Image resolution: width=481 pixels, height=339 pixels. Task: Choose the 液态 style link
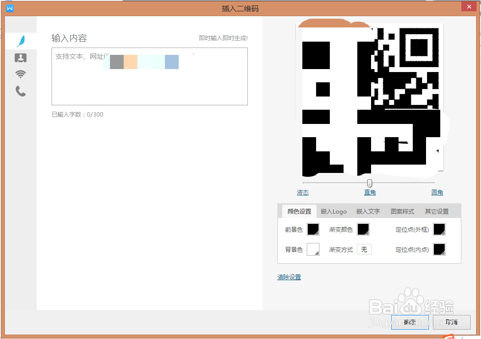point(303,193)
